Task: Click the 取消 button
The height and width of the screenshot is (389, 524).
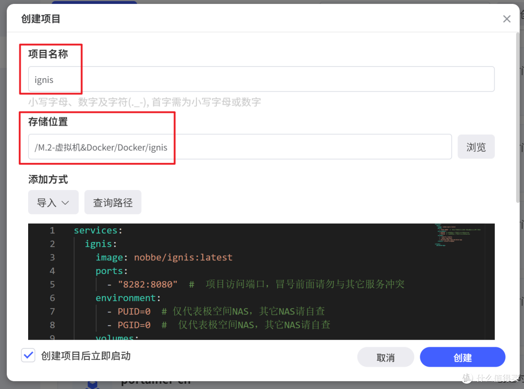Action: point(386,357)
